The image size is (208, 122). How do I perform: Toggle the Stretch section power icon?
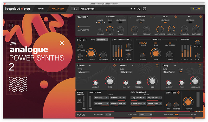click(x=151, y=17)
